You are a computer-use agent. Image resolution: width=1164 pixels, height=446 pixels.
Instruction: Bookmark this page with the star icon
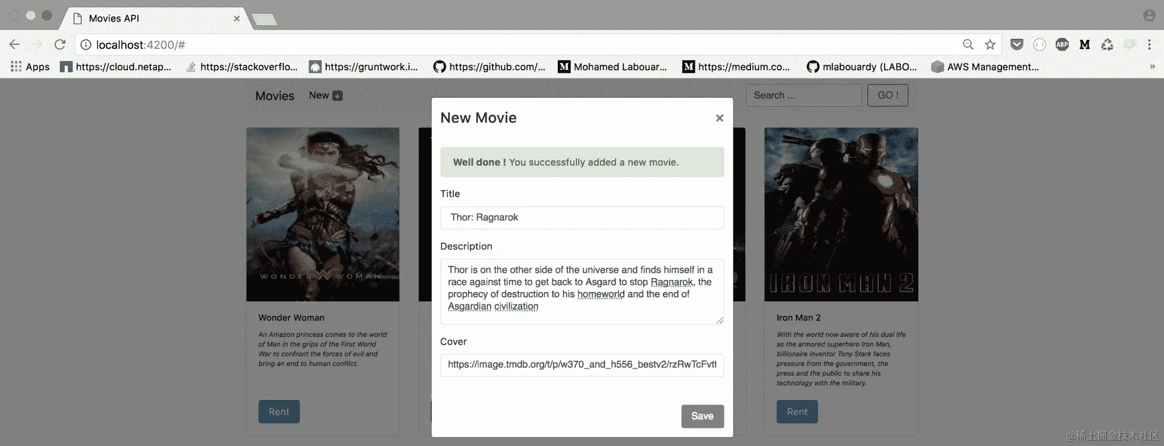(990, 44)
